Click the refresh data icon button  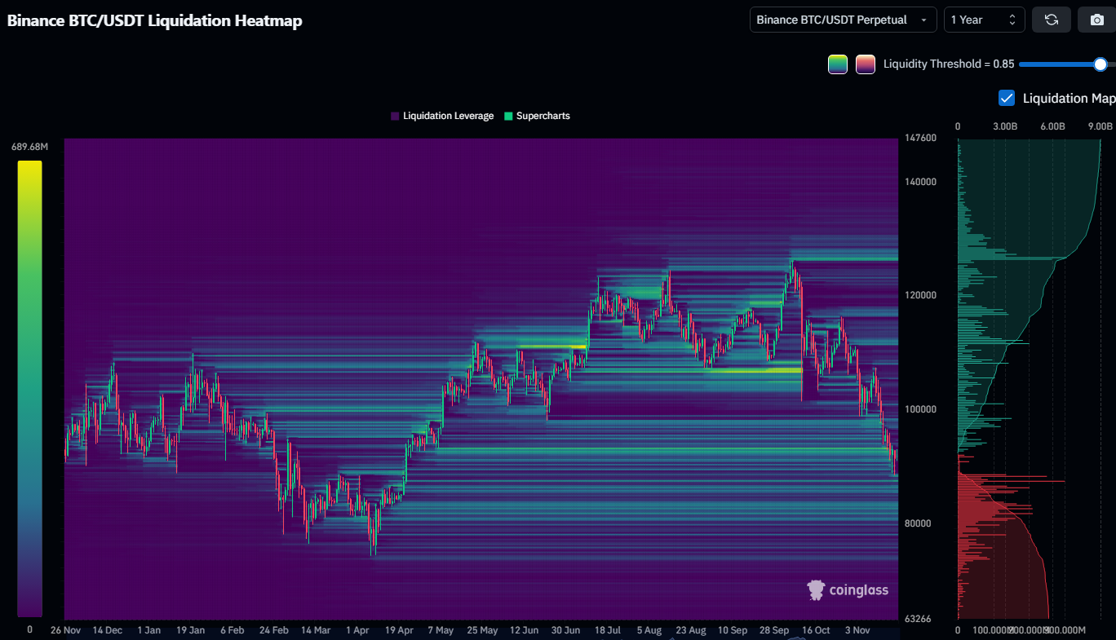pyautogui.click(x=1051, y=20)
